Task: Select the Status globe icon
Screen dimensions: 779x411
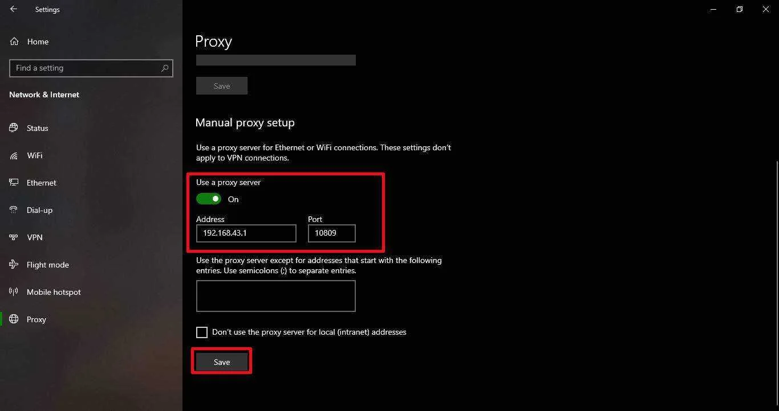Action: pos(14,128)
